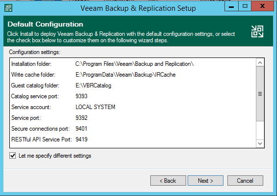Screen dimensions: 277x196
Task: Click the Catalog service port value 9393
Action: click(82, 96)
